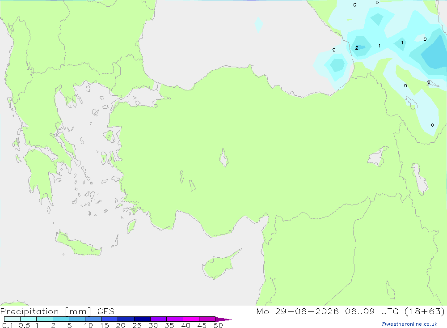Click the '50' legend scale label

tap(218, 325)
